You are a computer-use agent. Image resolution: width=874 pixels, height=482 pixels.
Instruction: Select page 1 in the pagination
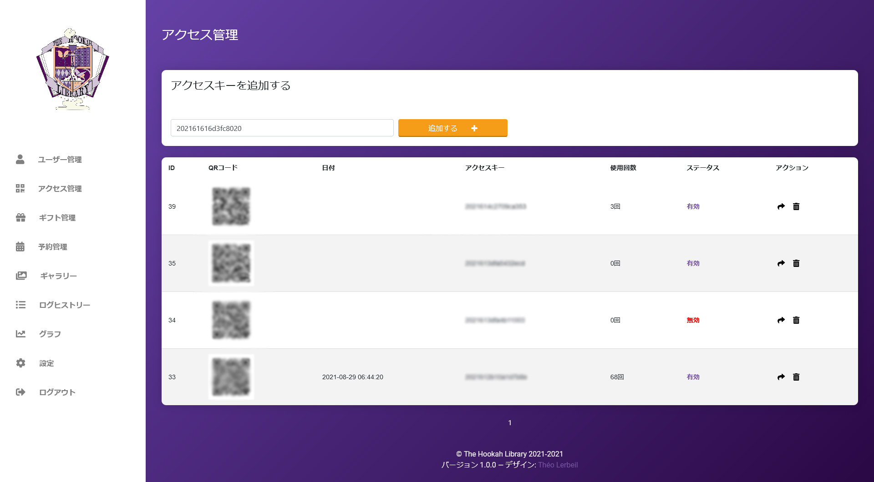(510, 423)
